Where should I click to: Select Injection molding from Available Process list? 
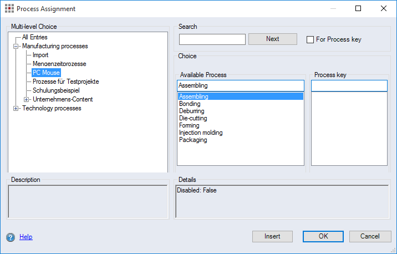[x=201, y=133]
